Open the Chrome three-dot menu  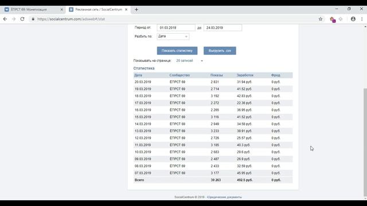362,19
